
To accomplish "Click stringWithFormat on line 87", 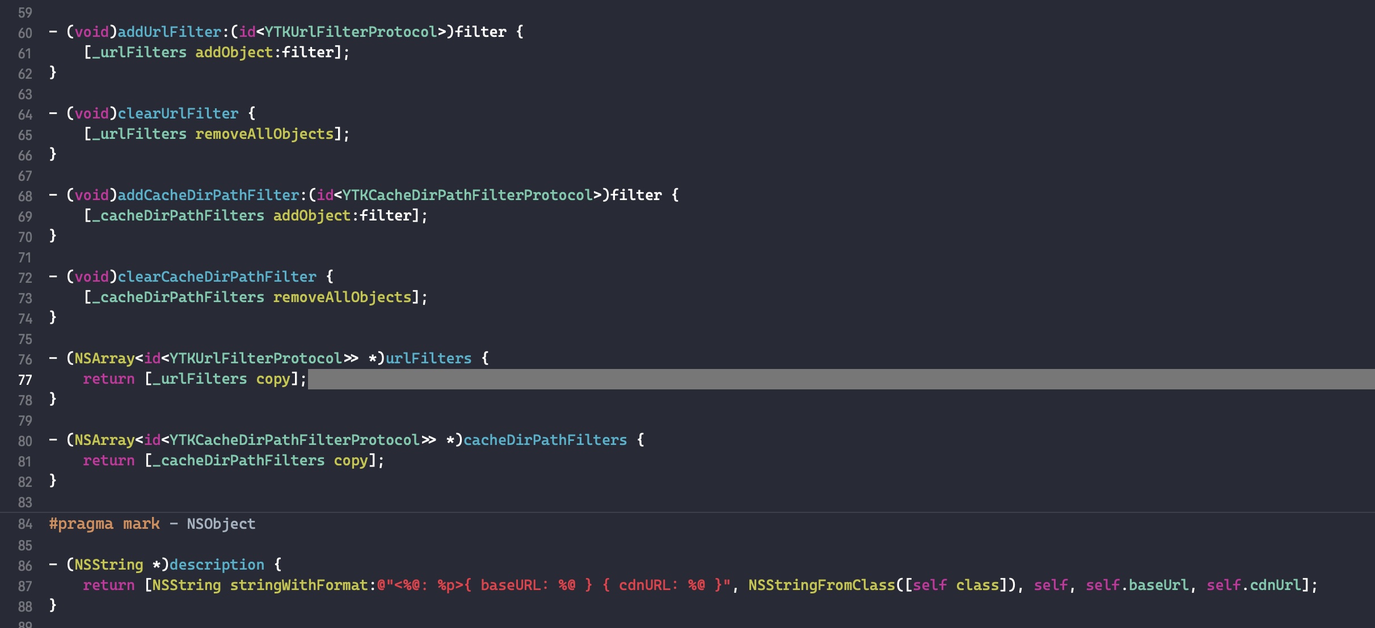I will (x=299, y=585).
